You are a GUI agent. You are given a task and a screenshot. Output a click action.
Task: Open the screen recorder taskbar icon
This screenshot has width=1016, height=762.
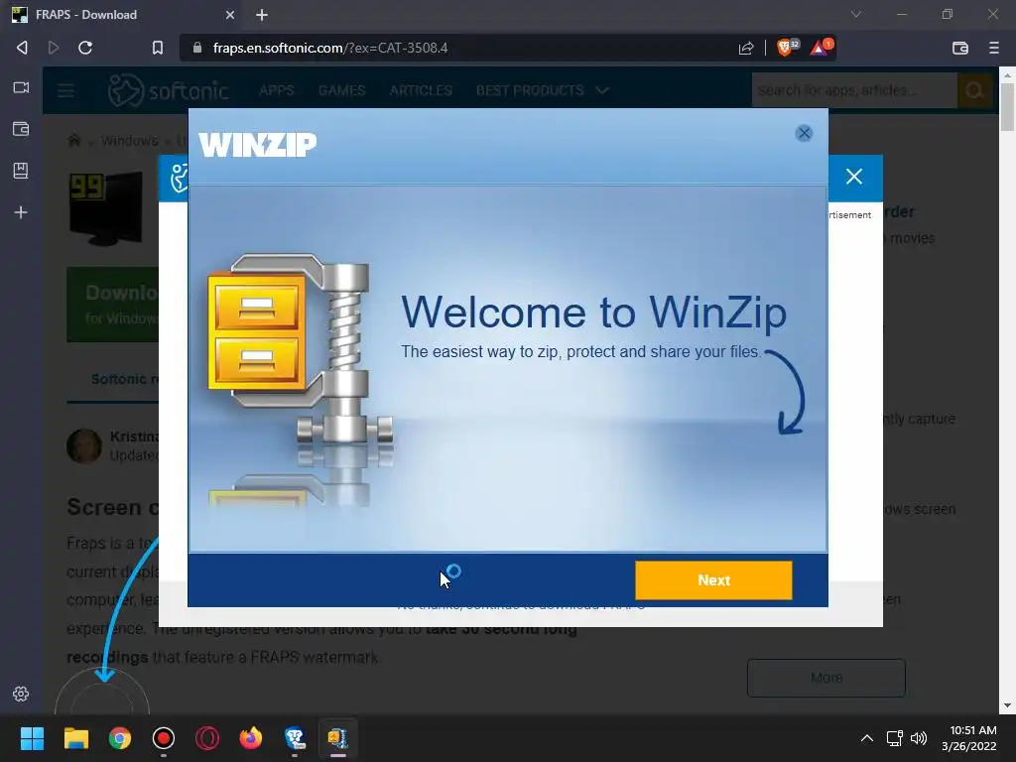[164, 738]
